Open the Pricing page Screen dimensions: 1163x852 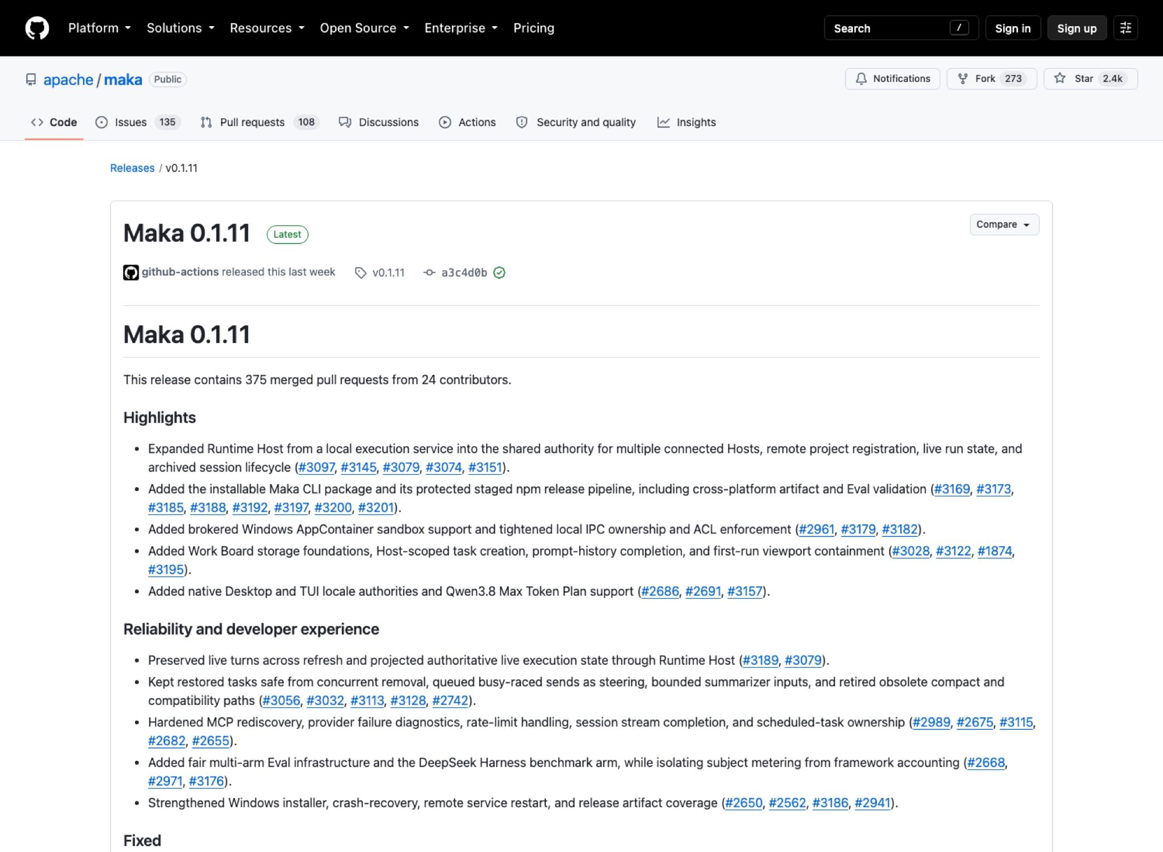pyautogui.click(x=534, y=28)
